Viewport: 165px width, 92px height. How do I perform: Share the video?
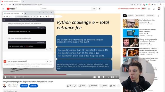point(82,86)
